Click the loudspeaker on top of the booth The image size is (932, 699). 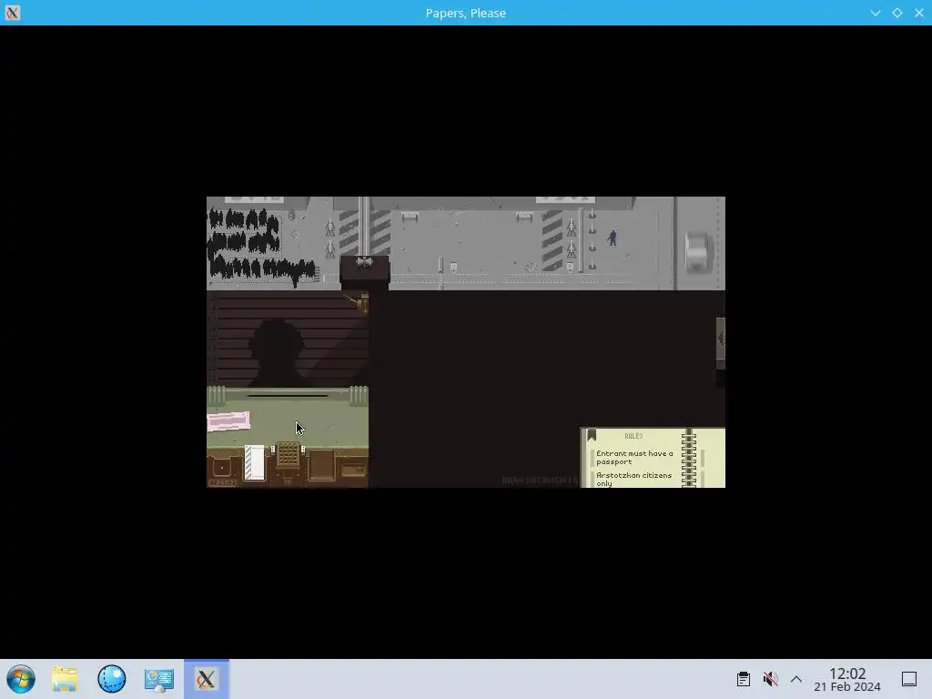[x=364, y=262]
